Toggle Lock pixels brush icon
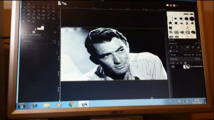The height and width of the screenshot is (120, 214). point(177,63)
